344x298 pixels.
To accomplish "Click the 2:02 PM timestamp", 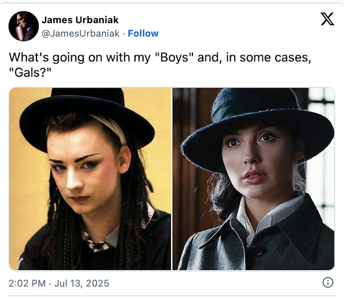I will tap(27, 283).
